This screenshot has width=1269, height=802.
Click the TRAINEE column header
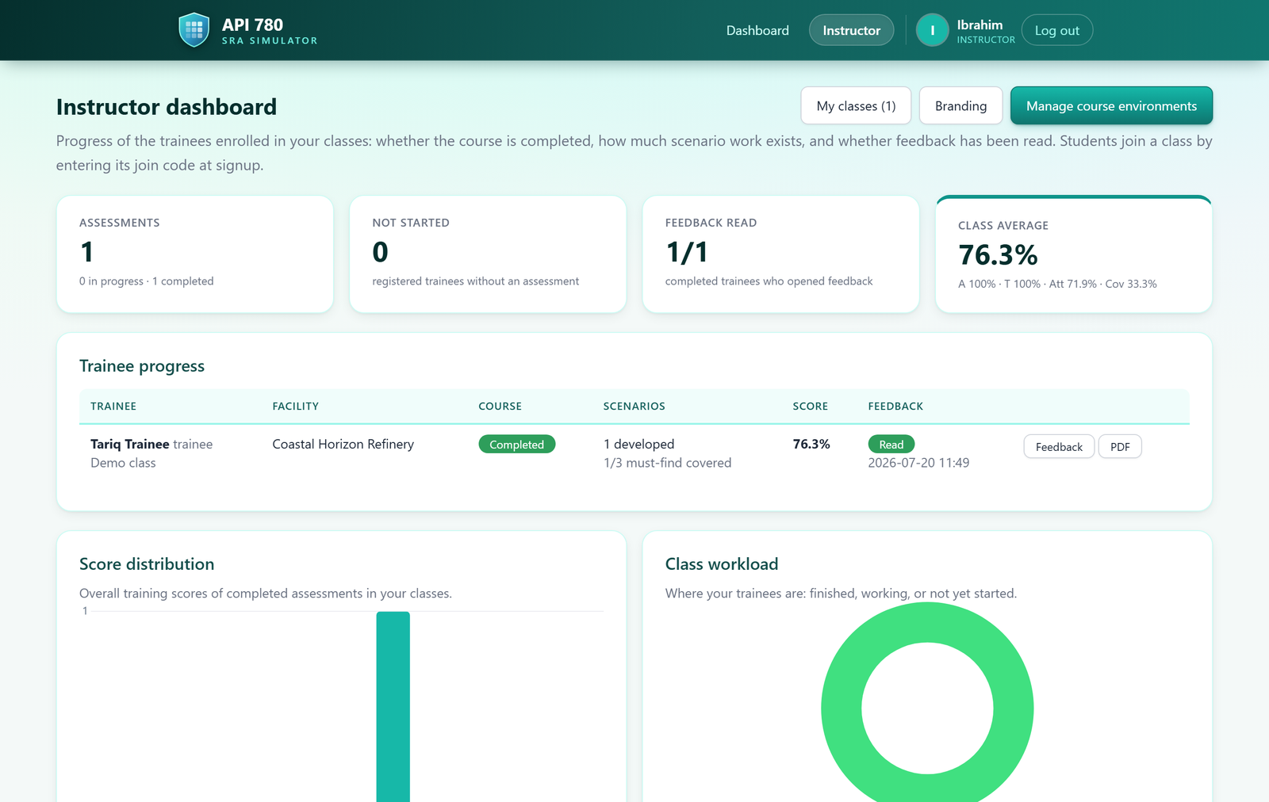(113, 407)
